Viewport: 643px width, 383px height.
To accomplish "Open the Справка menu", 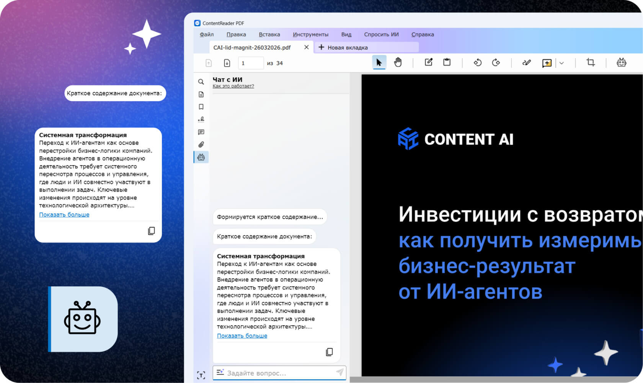I will (x=423, y=34).
